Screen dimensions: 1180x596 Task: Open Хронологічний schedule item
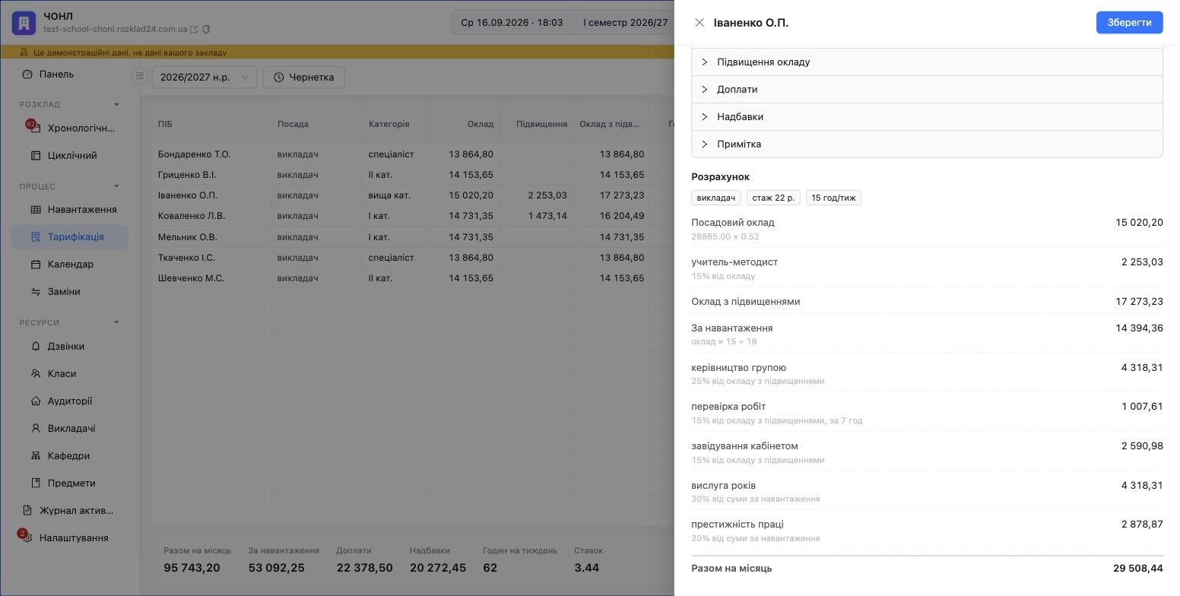(70, 128)
